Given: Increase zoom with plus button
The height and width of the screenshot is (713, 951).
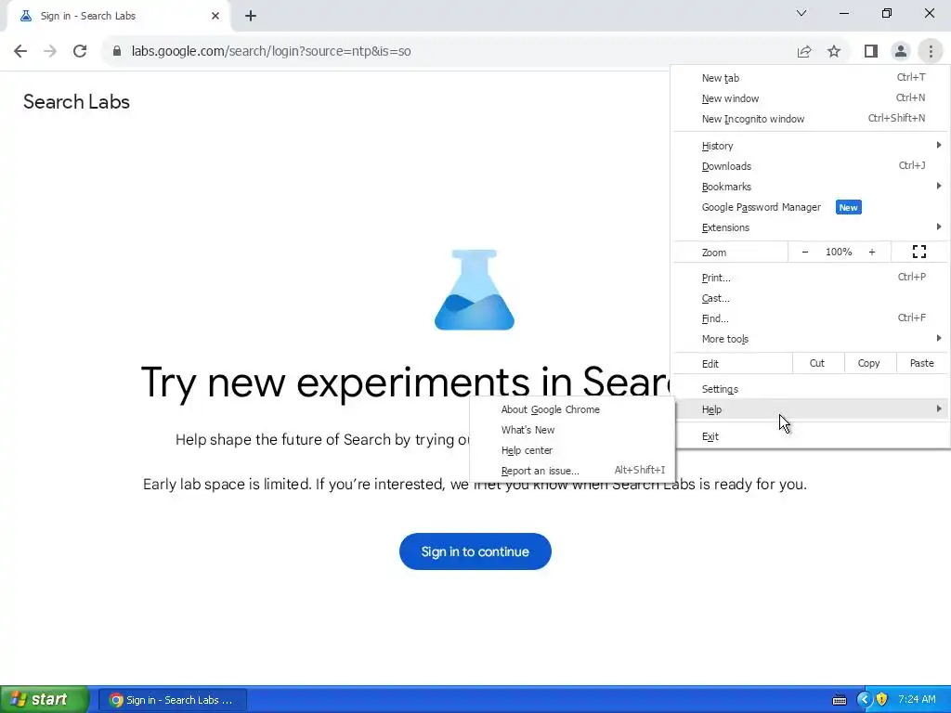Looking at the screenshot, I should point(871,252).
